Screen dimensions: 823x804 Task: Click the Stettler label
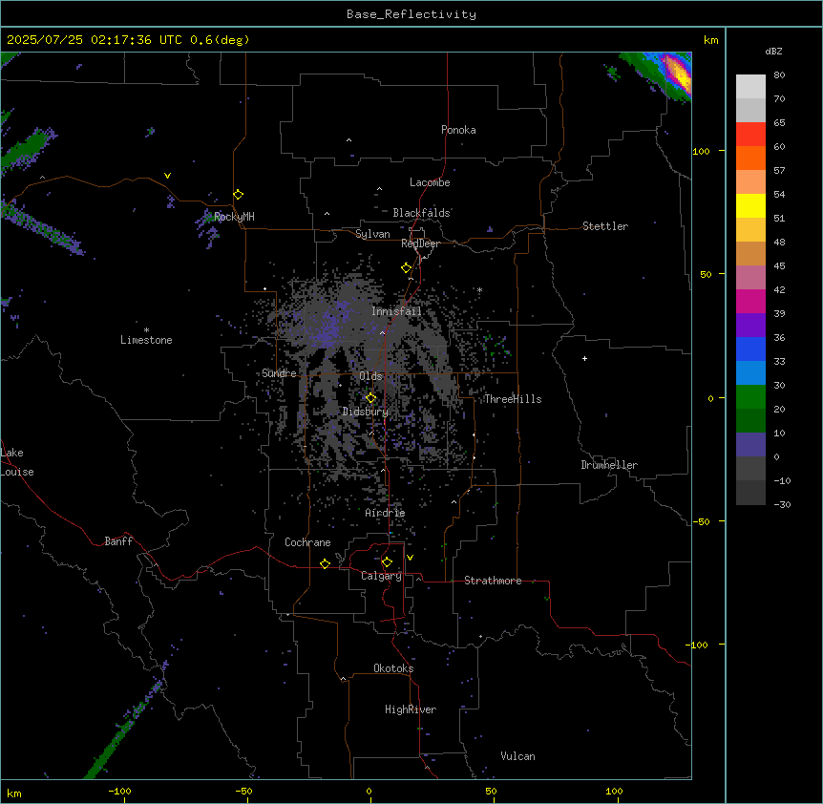tap(605, 226)
